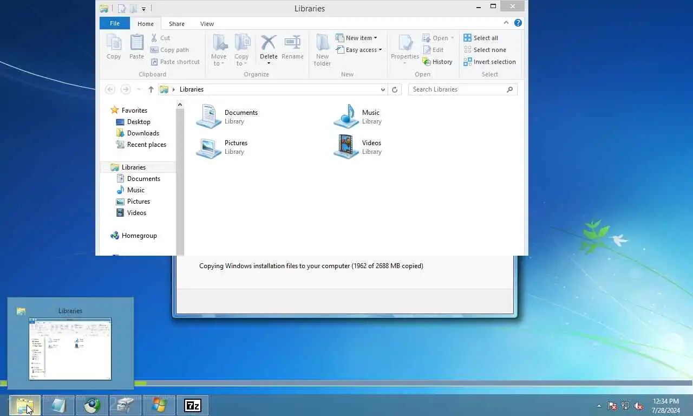The width and height of the screenshot is (693, 416).
Task: Open the Easy access dropdown
Action: point(358,50)
